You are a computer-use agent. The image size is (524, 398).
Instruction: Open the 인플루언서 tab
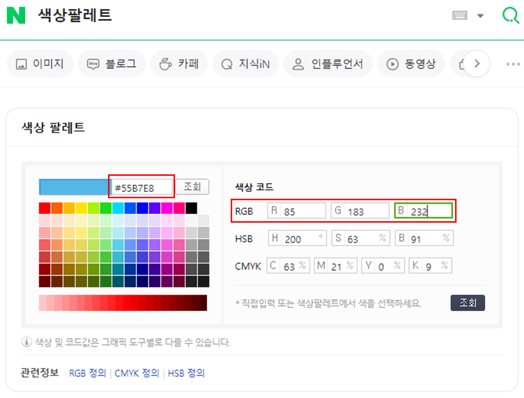pos(328,63)
